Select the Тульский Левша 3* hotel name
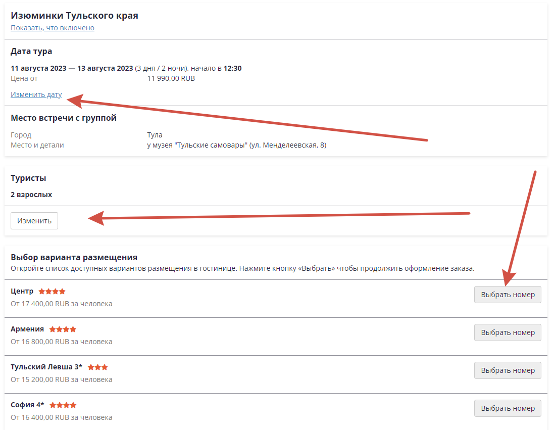 (46, 367)
